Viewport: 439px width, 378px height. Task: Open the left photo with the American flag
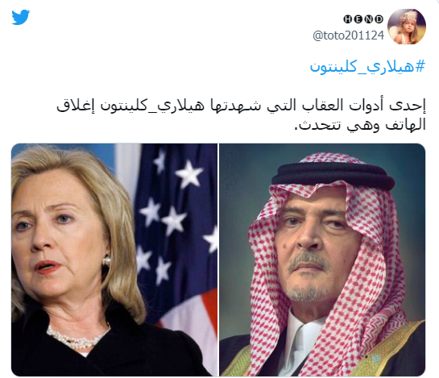coord(114,260)
